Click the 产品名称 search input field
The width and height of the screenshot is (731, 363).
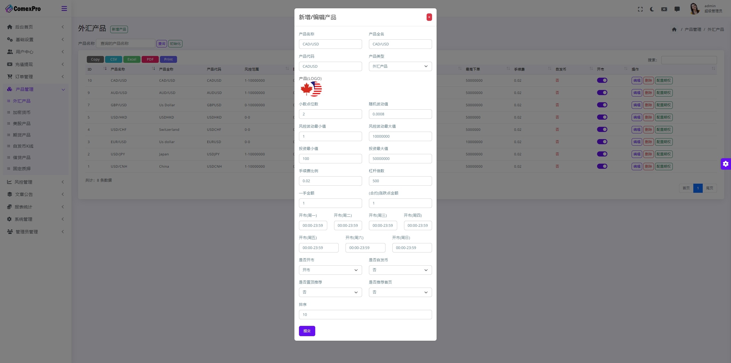pos(125,43)
